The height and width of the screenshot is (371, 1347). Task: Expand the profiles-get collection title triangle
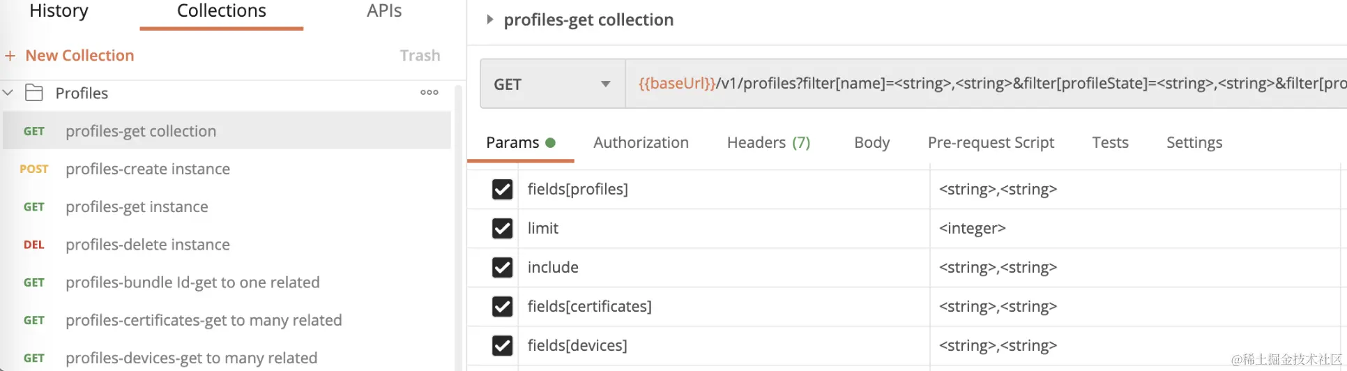[x=490, y=20]
